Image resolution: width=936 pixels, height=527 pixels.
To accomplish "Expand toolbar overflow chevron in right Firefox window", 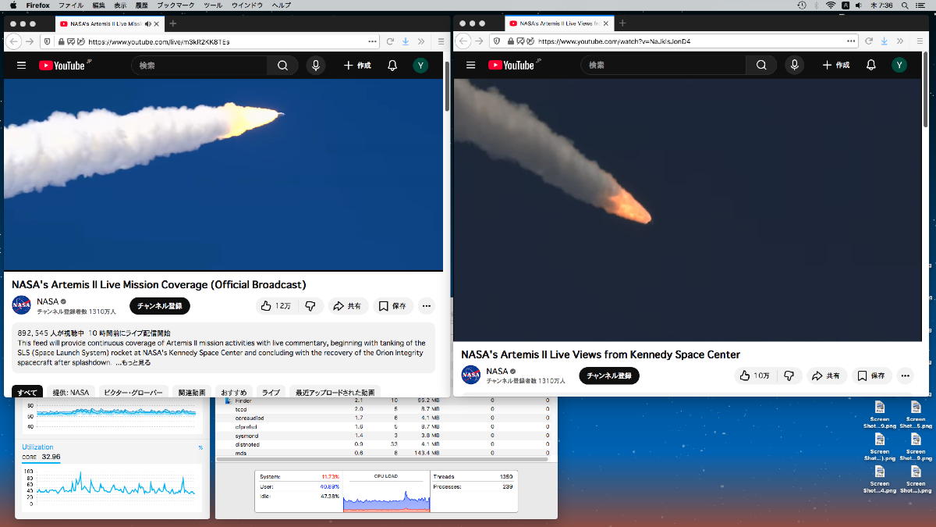I will click(x=902, y=41).
